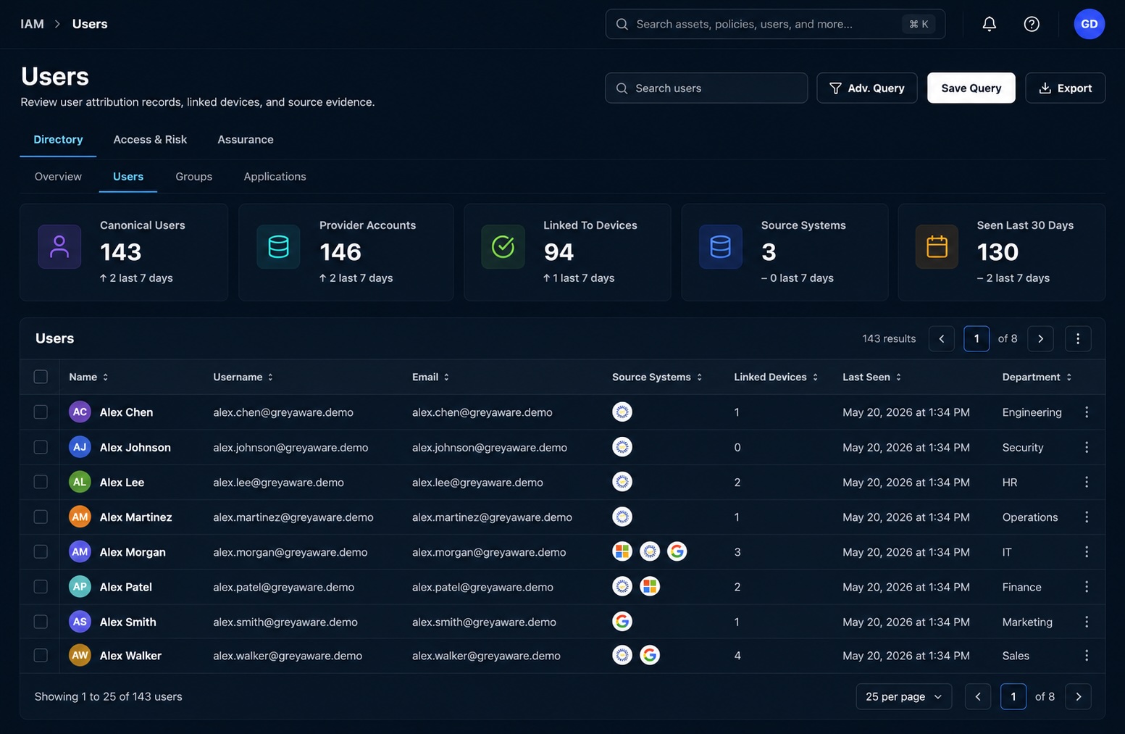Switch to the Access & Risk tab
Viewport: 1125px width, 734px height.
tap(150, 140)
